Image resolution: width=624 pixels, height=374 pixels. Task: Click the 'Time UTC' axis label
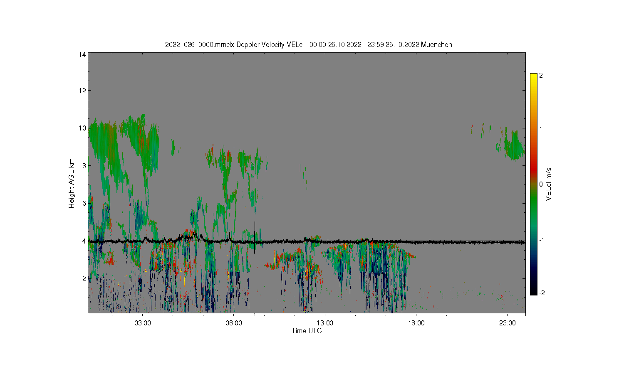click(x=307, y=331)
